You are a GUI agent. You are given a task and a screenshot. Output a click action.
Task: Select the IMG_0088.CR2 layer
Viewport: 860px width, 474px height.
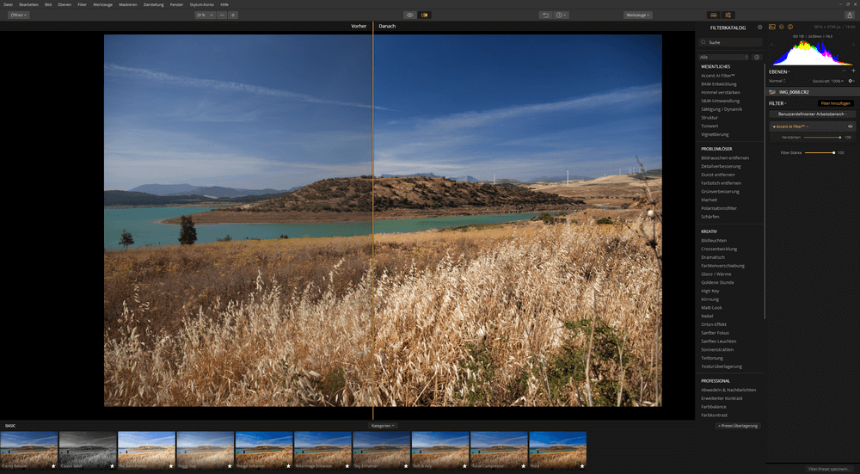[813, 92]
